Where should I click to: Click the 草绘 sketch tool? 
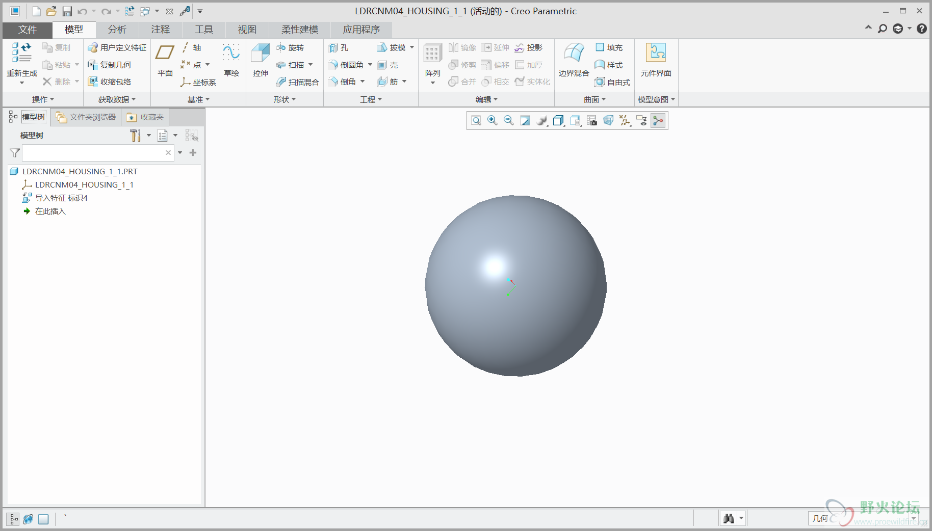231,60
